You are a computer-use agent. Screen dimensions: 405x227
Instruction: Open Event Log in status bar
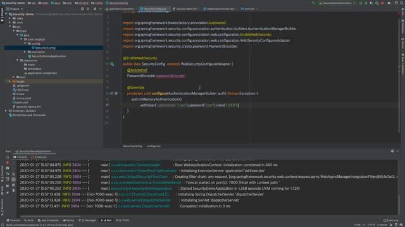(x=391, y=220)
